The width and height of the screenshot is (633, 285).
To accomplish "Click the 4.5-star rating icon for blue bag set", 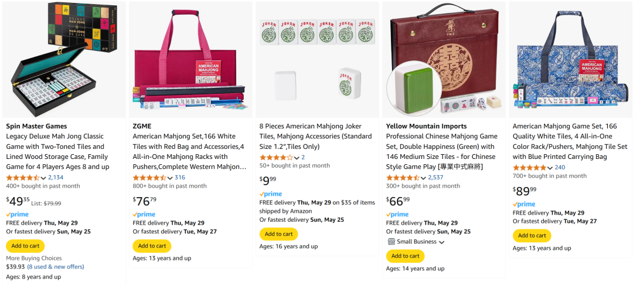I will 529,167.
